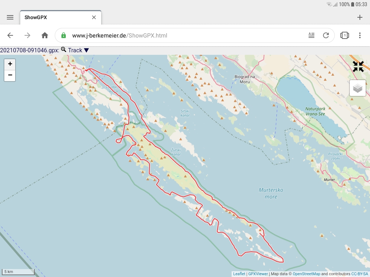Click the magnifier icon to zoom to track
Screen dimensions: 370x277
pyautogui.click(x=63, y=50)
